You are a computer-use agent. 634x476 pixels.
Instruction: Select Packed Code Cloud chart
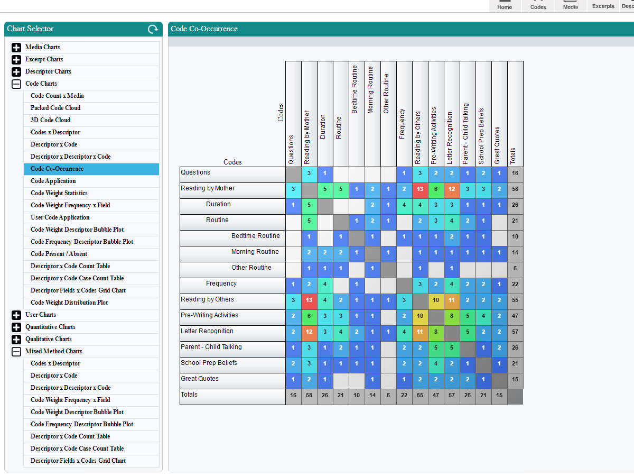pyautogui.click(x=55, y=108)
